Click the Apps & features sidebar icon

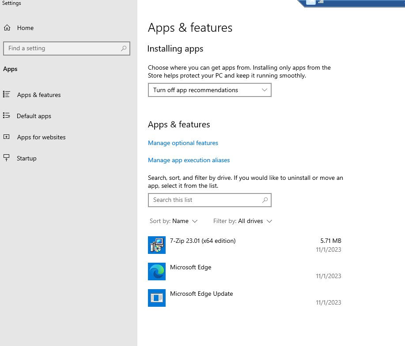point(7,94)
